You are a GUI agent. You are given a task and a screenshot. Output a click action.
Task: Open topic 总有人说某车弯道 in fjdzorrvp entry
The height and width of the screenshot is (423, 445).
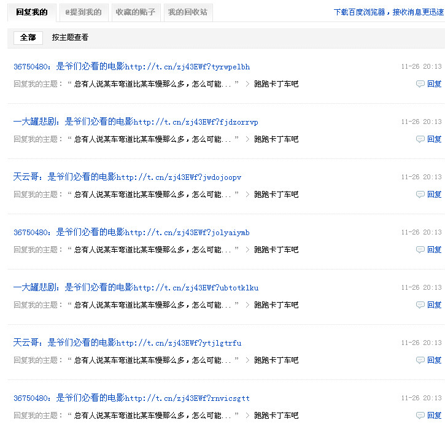pyautogui.click(x=153, y=139)
